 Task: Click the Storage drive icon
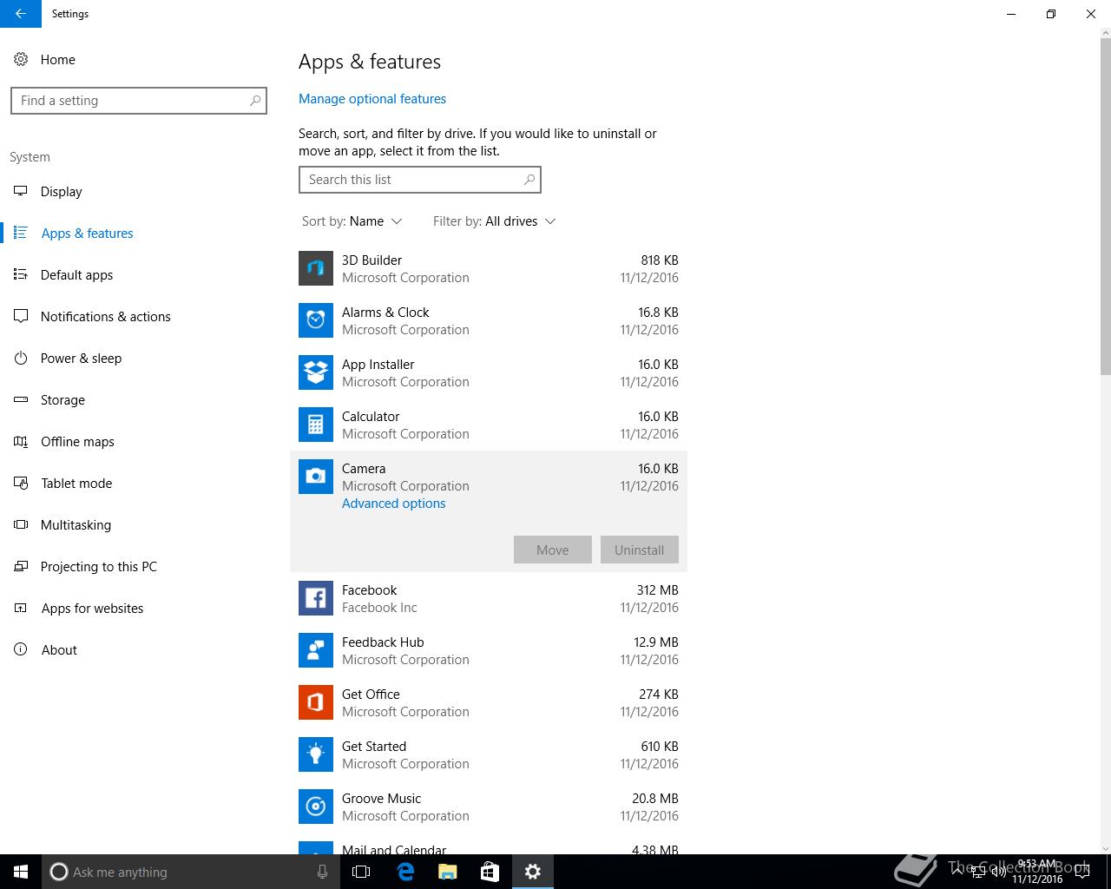21,399
